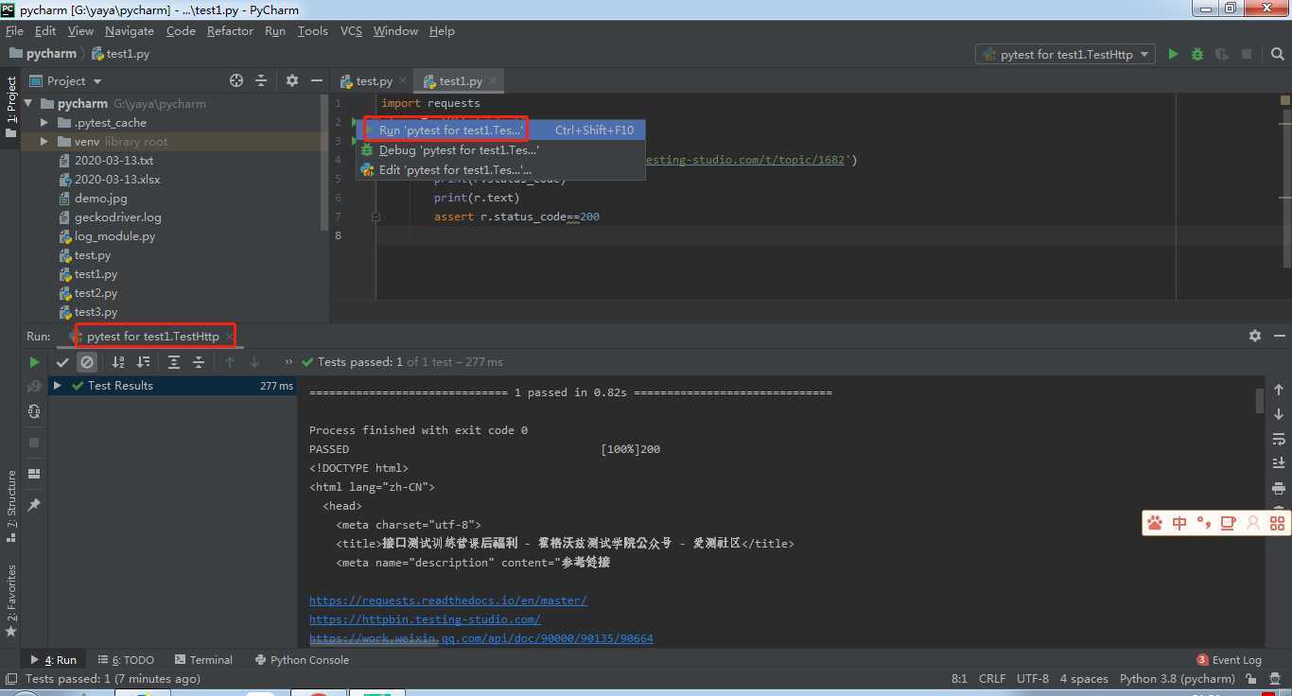Click the Project panel locate target icon
1292x696 pixels.
tap(236, 80)
